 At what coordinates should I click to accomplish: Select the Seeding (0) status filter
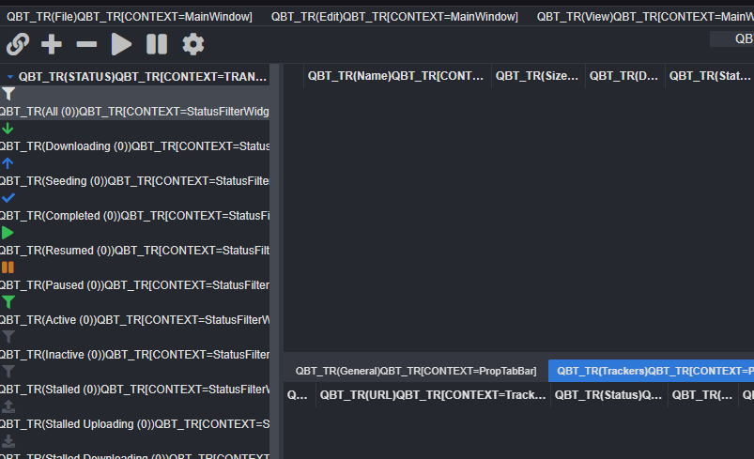(x=134, y=181)
